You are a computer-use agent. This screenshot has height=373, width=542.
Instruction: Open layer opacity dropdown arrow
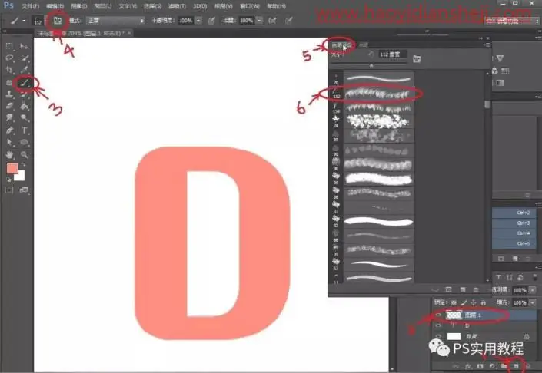click(533, 290)
